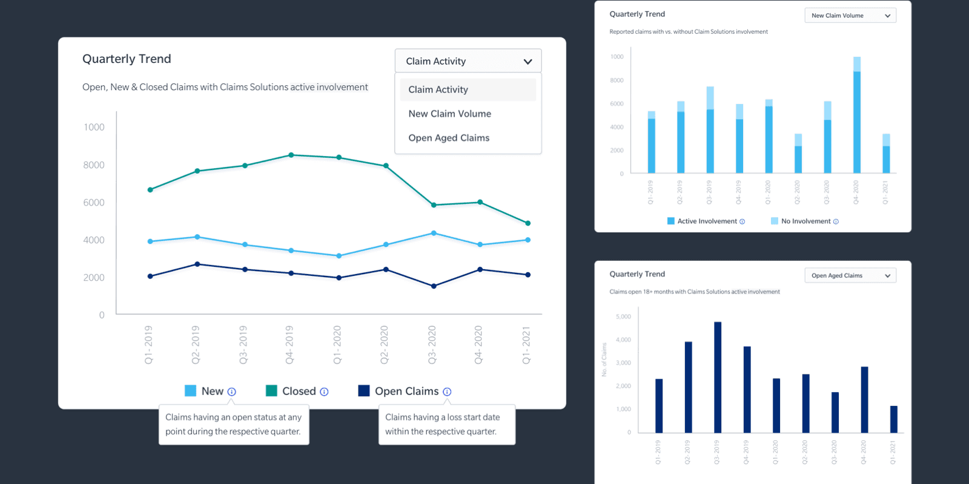This screenshot has width=969, height=484.
Task: Click info icon next to New legend
Action: click(x=231, y=392)
